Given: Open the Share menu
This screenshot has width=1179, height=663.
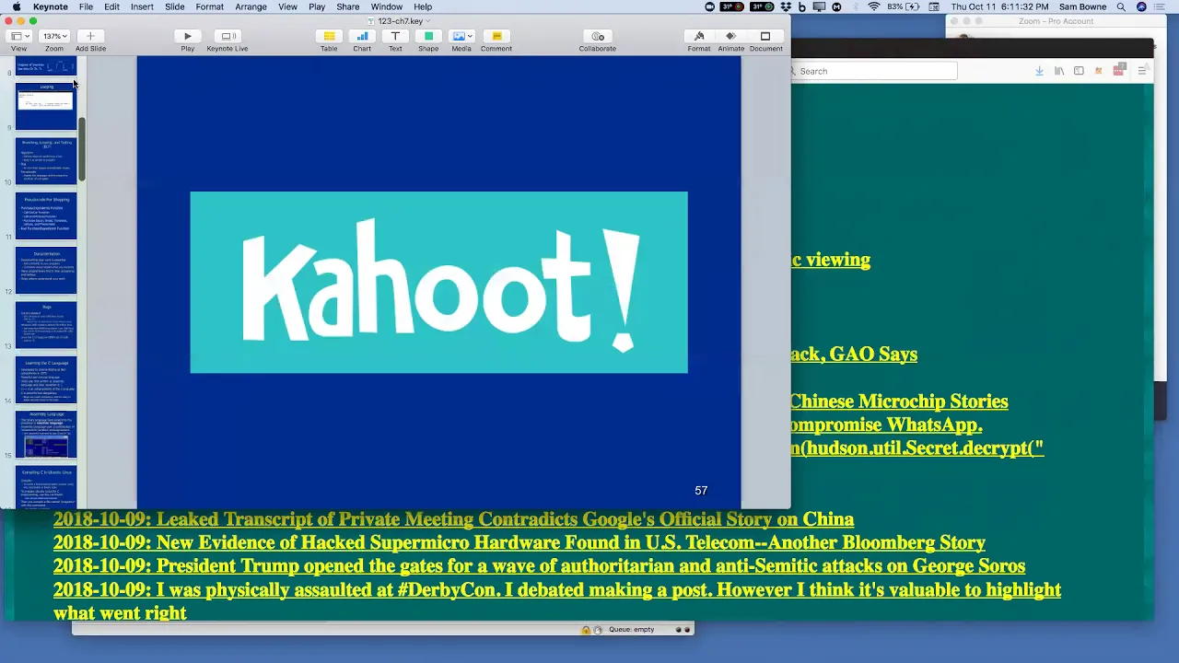Looking at the screenshot, I should (348, 6).
